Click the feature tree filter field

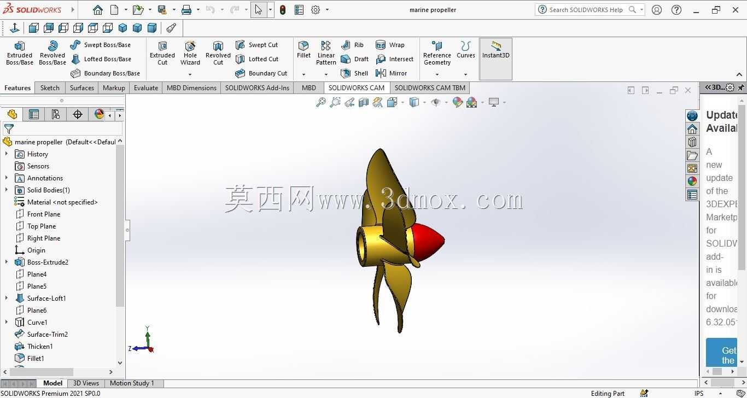tap(63, 129)
